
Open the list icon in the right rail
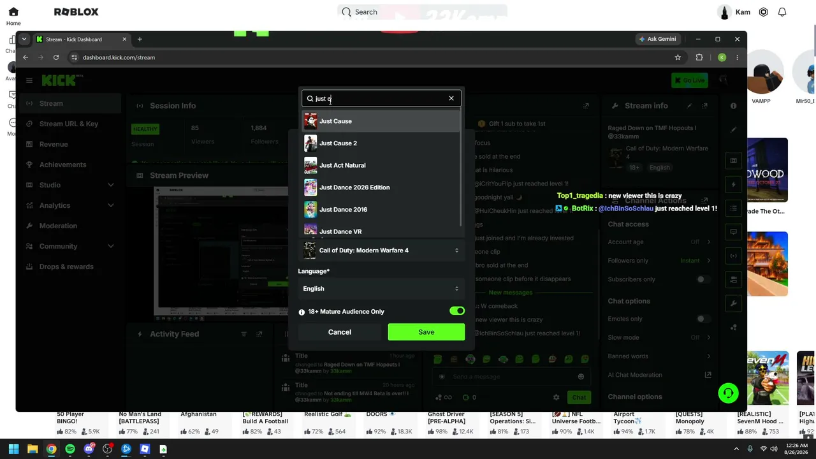coord(734,208)
